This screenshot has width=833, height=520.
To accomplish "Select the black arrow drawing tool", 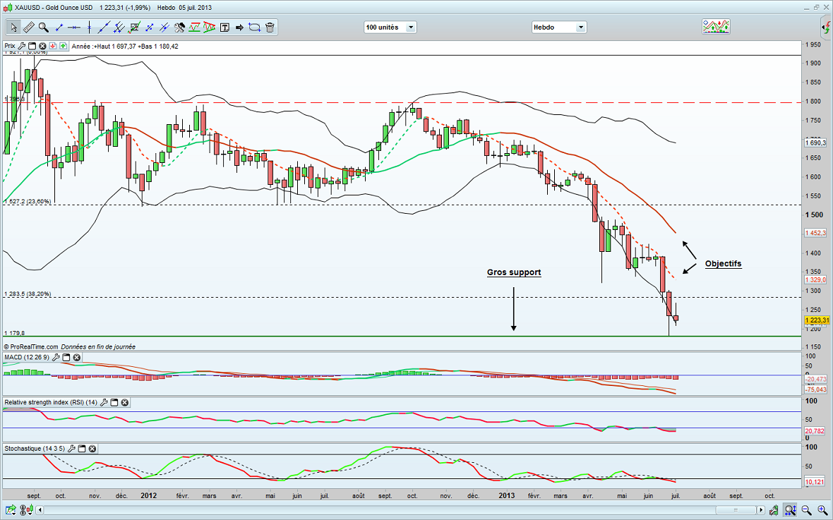I will click(239, 28).
